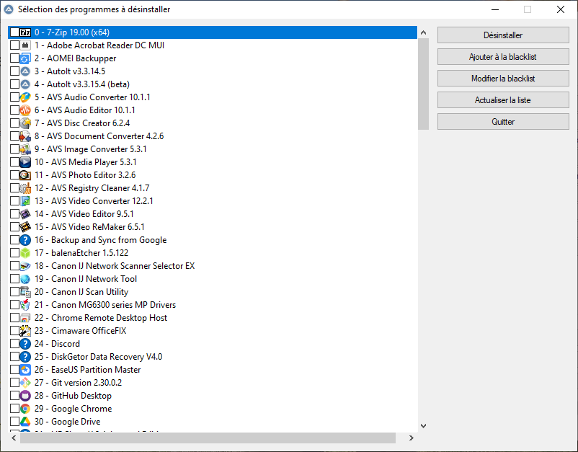Click the Canon IJ Network Scanner Selector icon
The height and width of the screenshot is (452, 578).
pos(25,266)
